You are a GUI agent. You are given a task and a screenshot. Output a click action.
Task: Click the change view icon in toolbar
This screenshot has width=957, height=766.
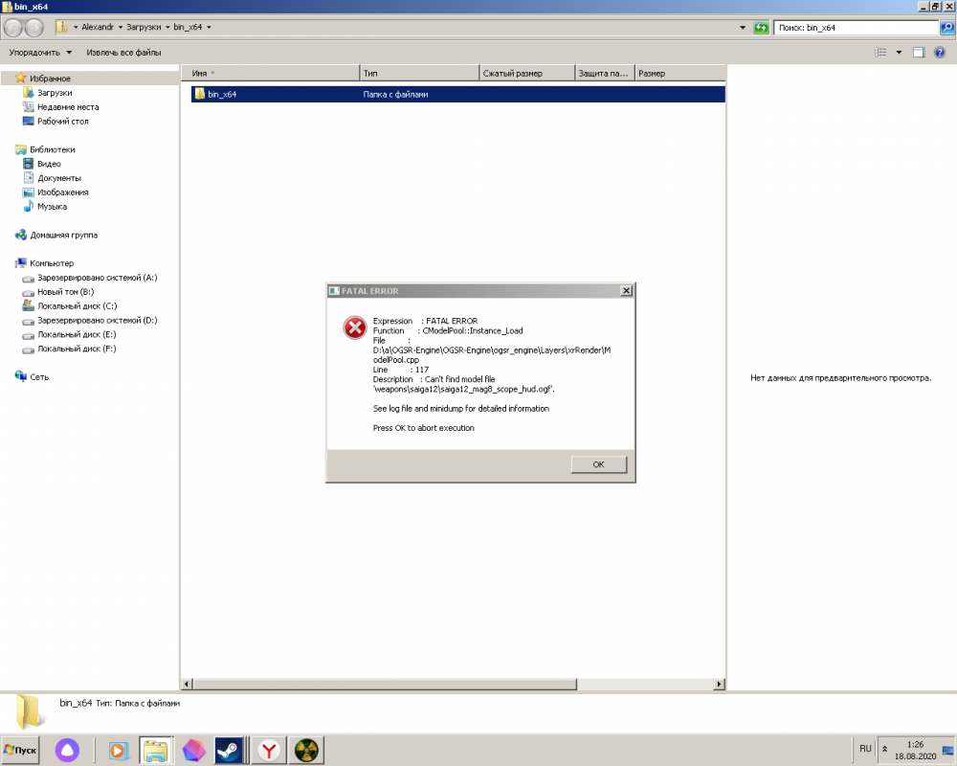[880, 53]
